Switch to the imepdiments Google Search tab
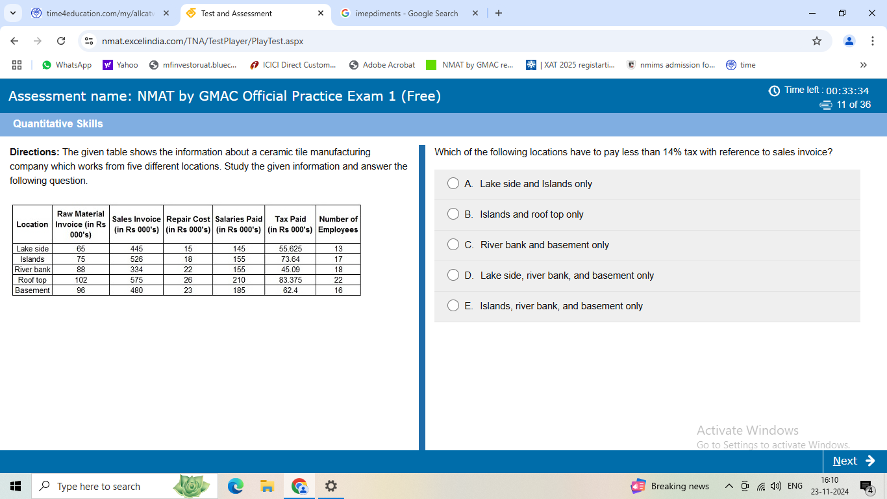The image size is (887, 499). pos(407,13)
